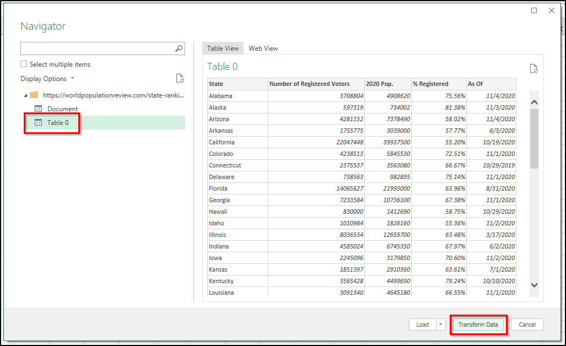
Task: Click refresh icon beside Display Options
Action: [x=180, y=78]
